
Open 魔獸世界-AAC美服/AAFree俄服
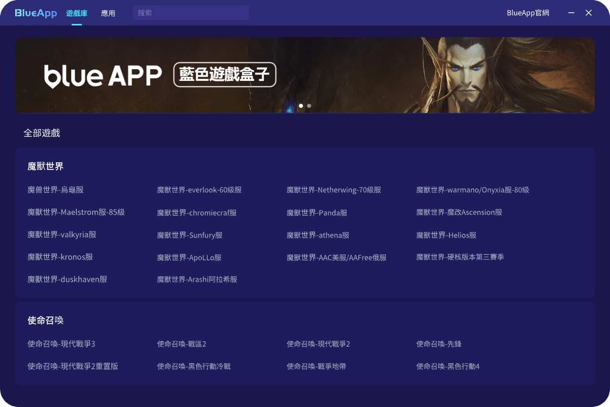[x=337, y=257]
